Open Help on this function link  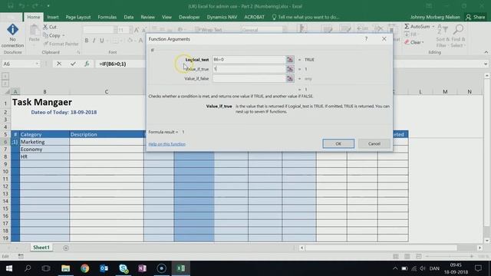click(167, 144)
